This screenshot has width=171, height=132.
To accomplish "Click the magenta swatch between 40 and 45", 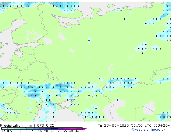I will (x=73, y=128).
